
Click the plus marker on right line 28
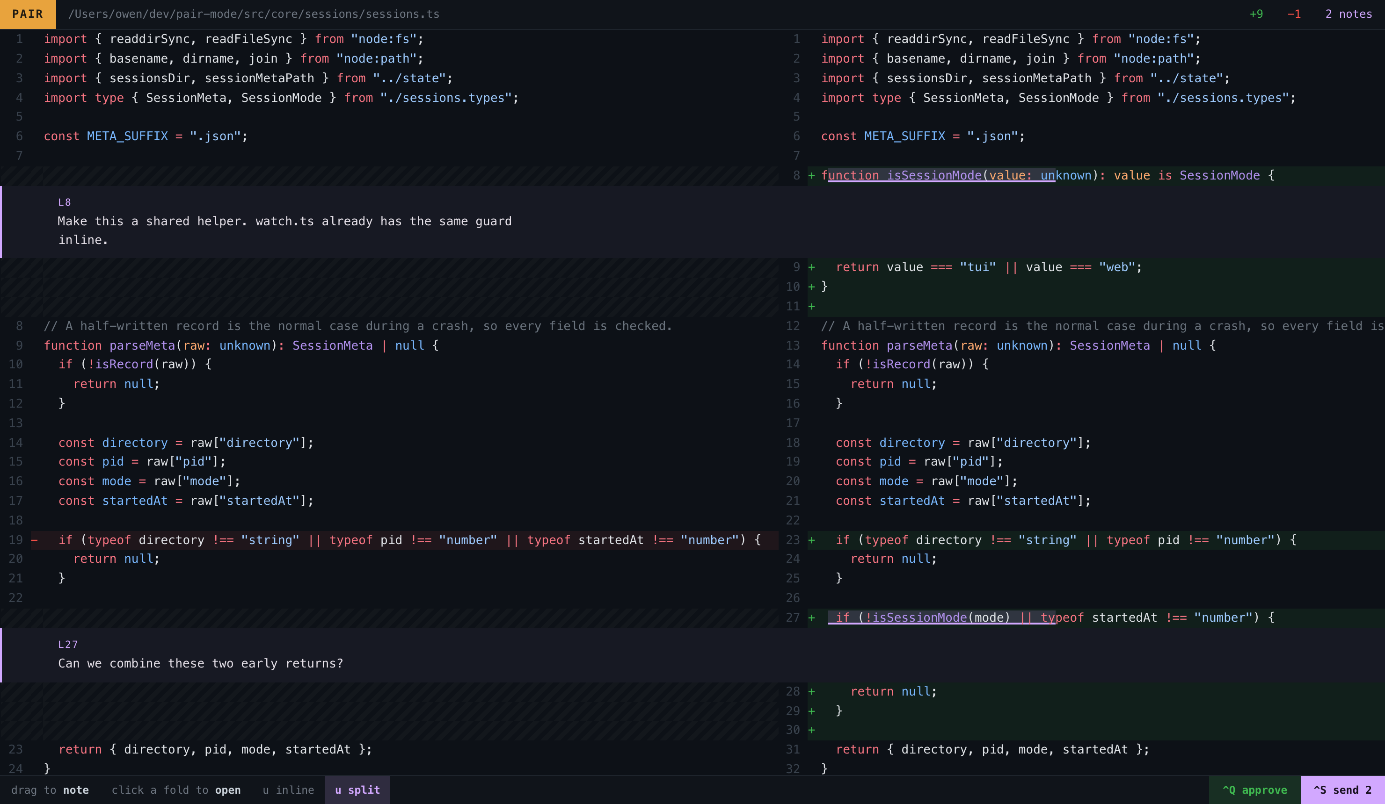pos(812,692)
